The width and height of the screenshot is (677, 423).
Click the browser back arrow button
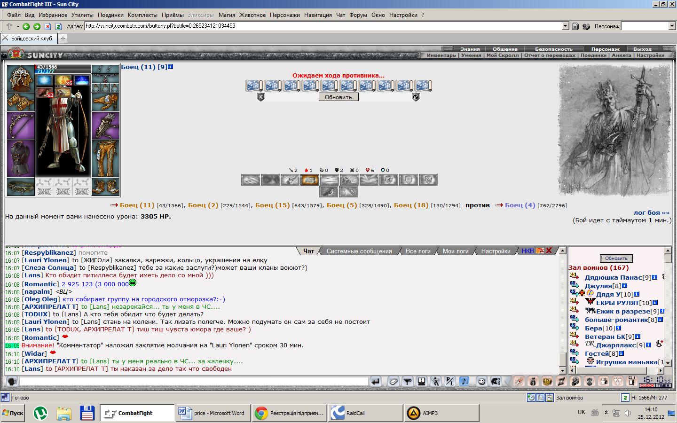(26, 26)
